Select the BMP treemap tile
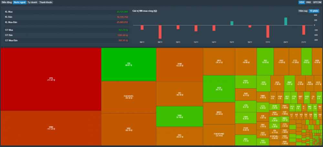Image resolution: width=323 pixels, height=147 pixels. pos(289,83)
